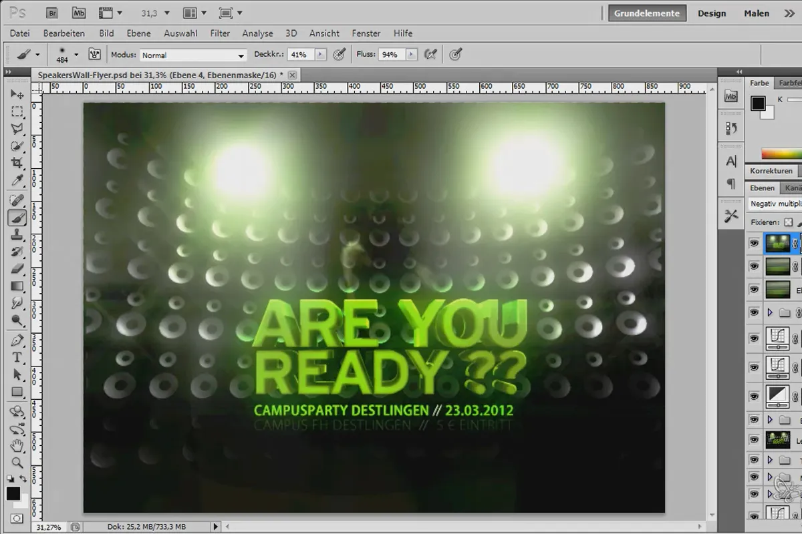Toggle airbrush mode next to Fluss
The image size is (802, 534).
click(431, 55)
